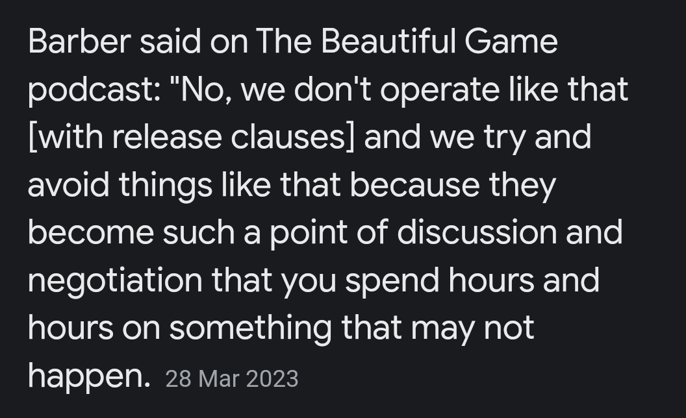Click the word something in the quote

[x=250, y=328]
